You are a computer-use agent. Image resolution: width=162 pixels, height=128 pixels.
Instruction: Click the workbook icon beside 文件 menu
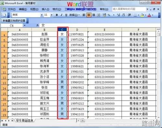click(x=4, y=9)
